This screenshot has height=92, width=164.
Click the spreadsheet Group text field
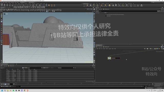point(36,68)
